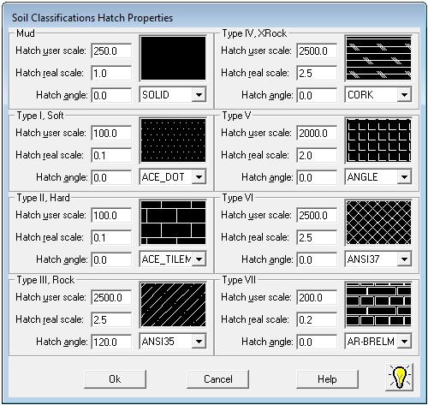Click the Mud solid hatch preview
The image size is (428, 405).
173,58
